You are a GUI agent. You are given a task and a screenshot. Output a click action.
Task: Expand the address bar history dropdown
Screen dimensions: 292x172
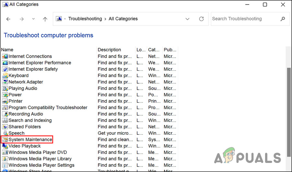(x=188, y=19)
